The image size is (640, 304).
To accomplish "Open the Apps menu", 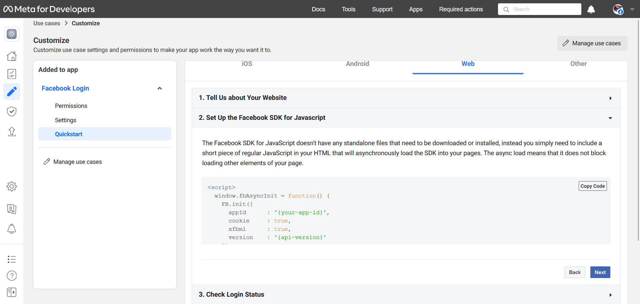I will pos(416,9).
